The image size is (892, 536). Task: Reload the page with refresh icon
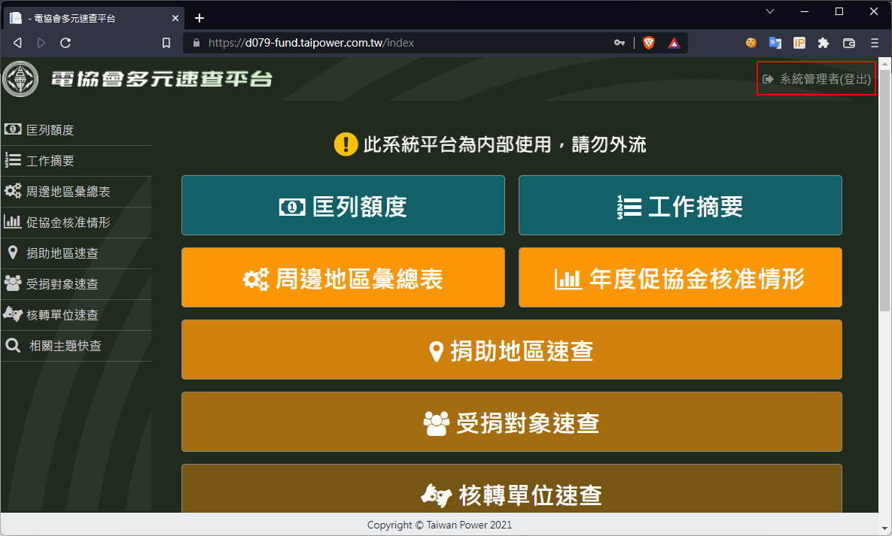point(65,43)
